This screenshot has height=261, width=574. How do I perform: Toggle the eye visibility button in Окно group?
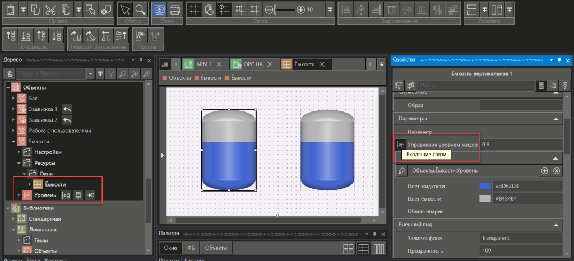159,10
